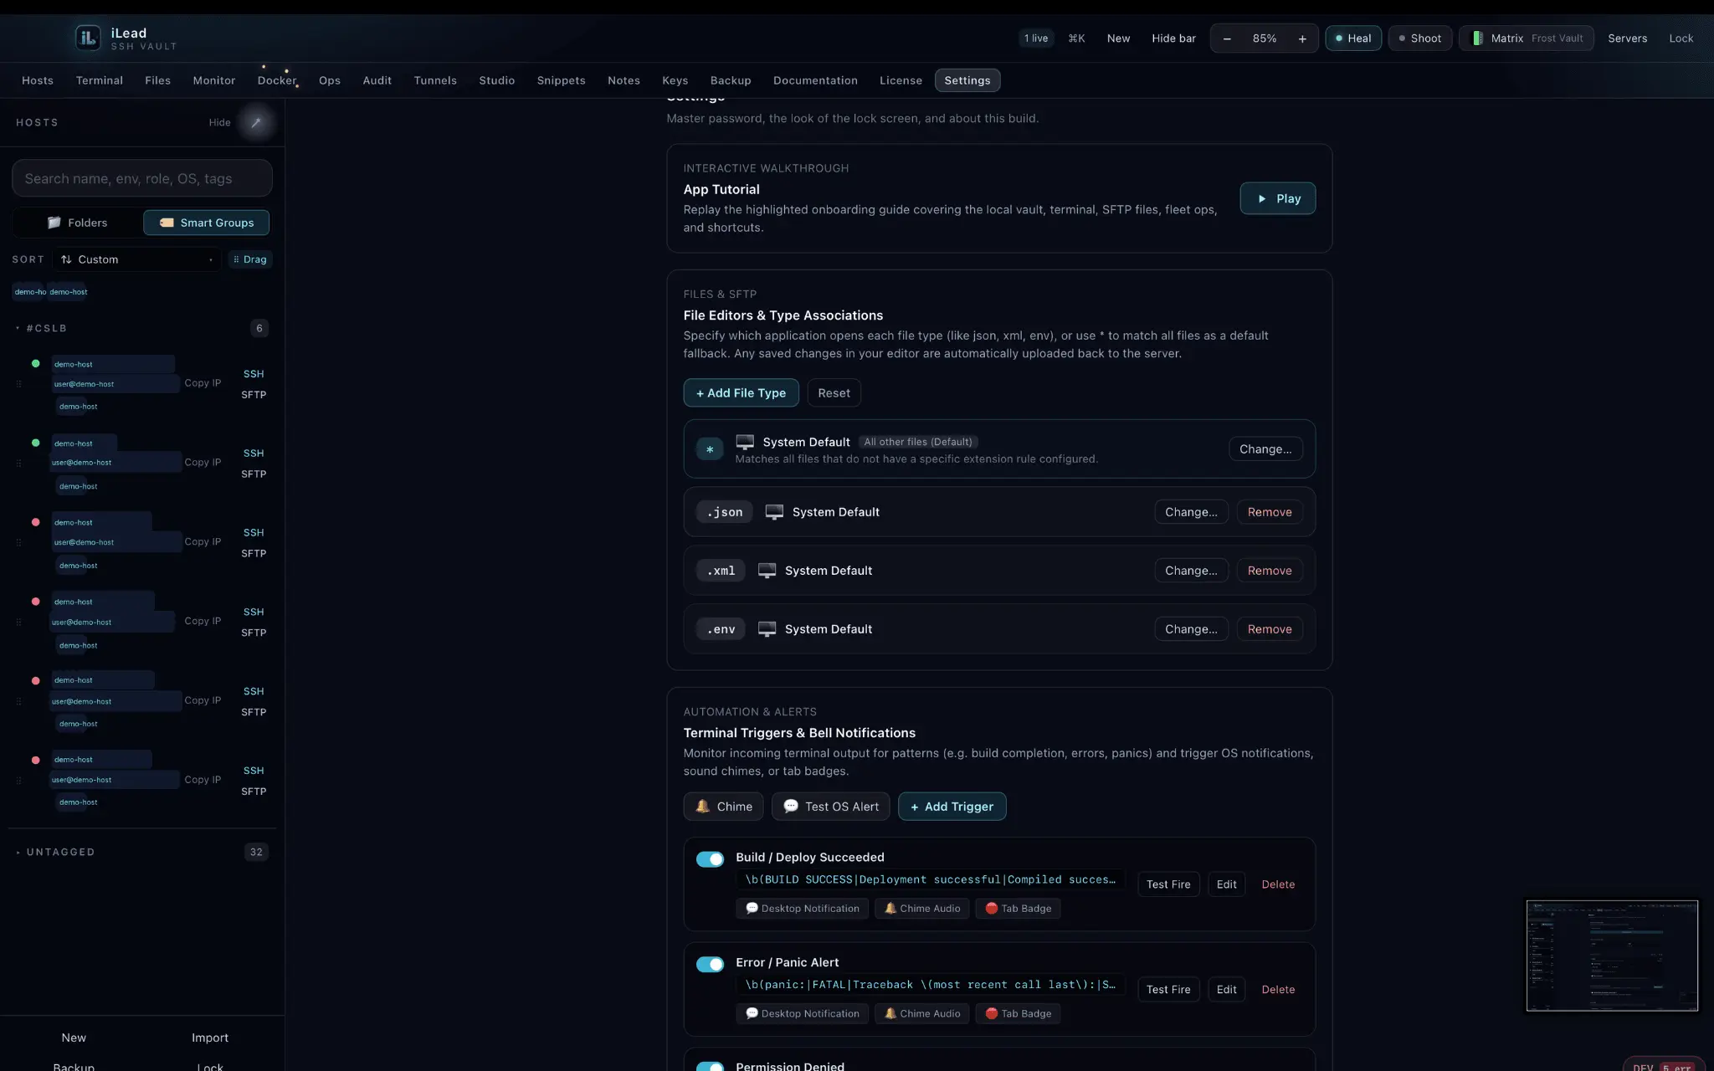This screenshot has width=1714, height=1071.
Task: Click Play for the App Tutorial
Action: 1277,198
